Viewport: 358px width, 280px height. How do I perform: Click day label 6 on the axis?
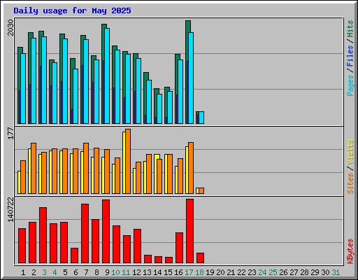pyautogui.click(x=76, y=272)
